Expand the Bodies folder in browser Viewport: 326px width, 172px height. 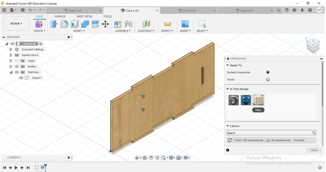coord(11,67)
